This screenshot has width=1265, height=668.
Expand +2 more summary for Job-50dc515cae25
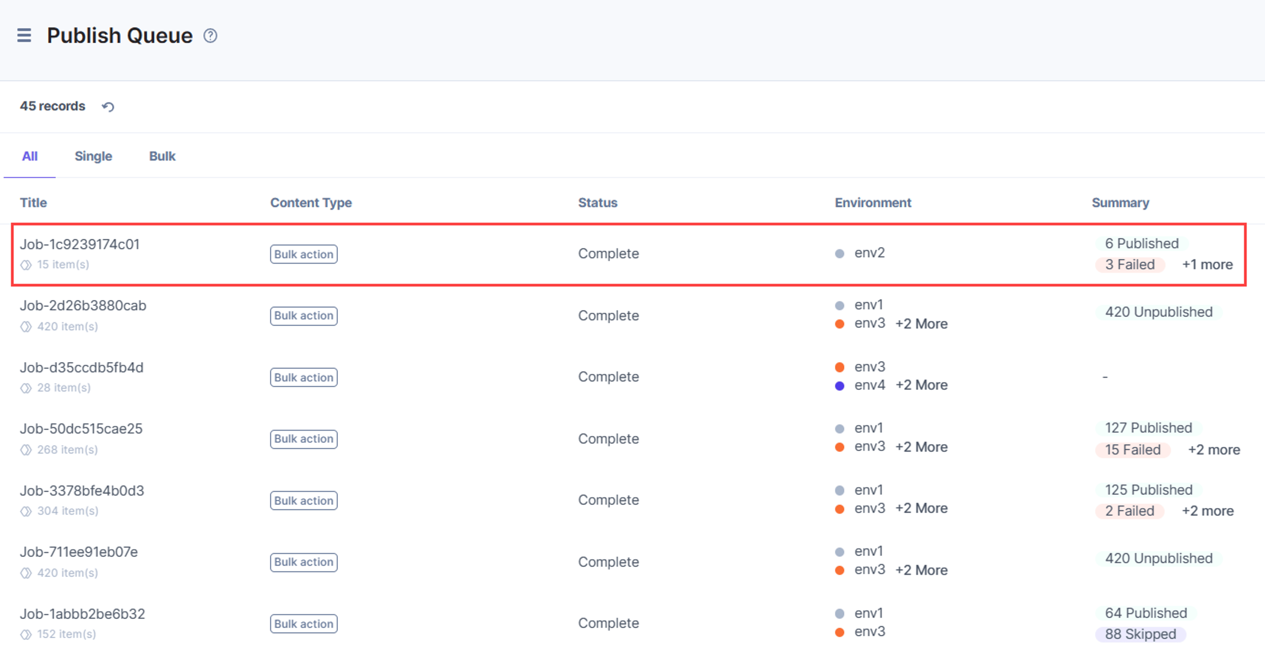(1214, 450)
